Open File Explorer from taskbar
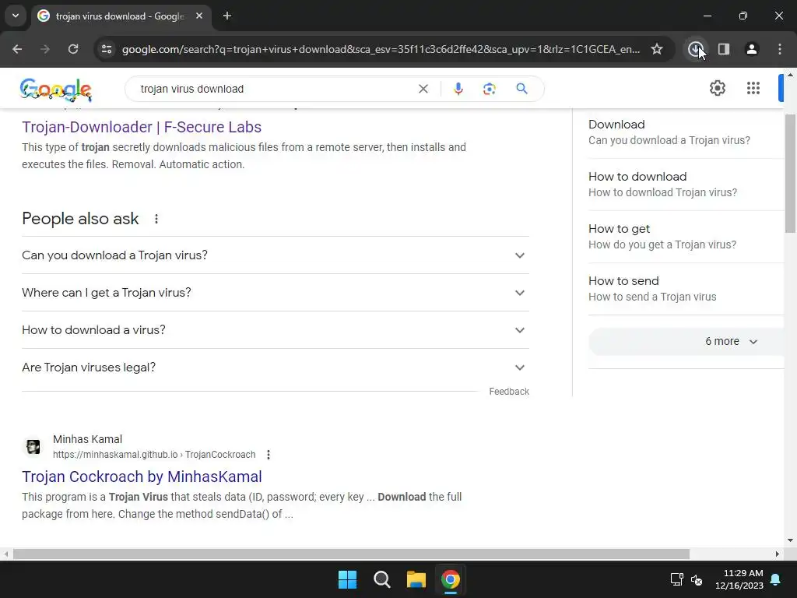Image resolution: width=797 pixels, height=598 pixels. [416, 579]
